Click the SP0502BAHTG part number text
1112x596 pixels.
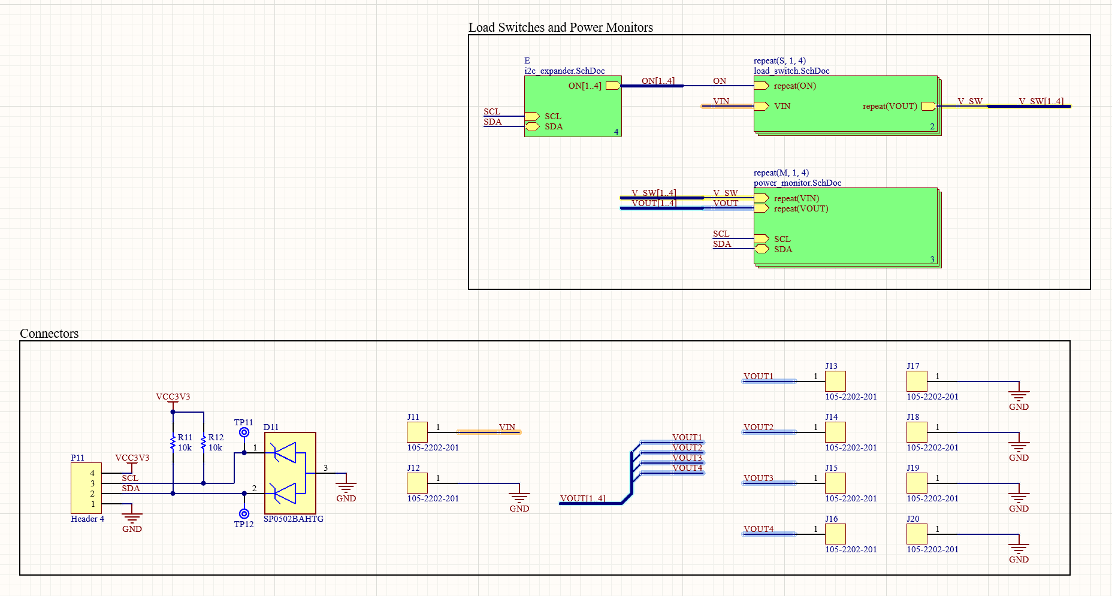point(294,519)
